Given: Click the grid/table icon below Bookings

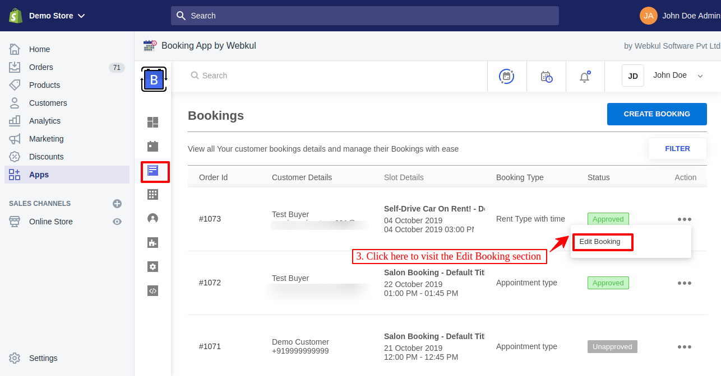Looking at the screenshot, I should point(152,194).
